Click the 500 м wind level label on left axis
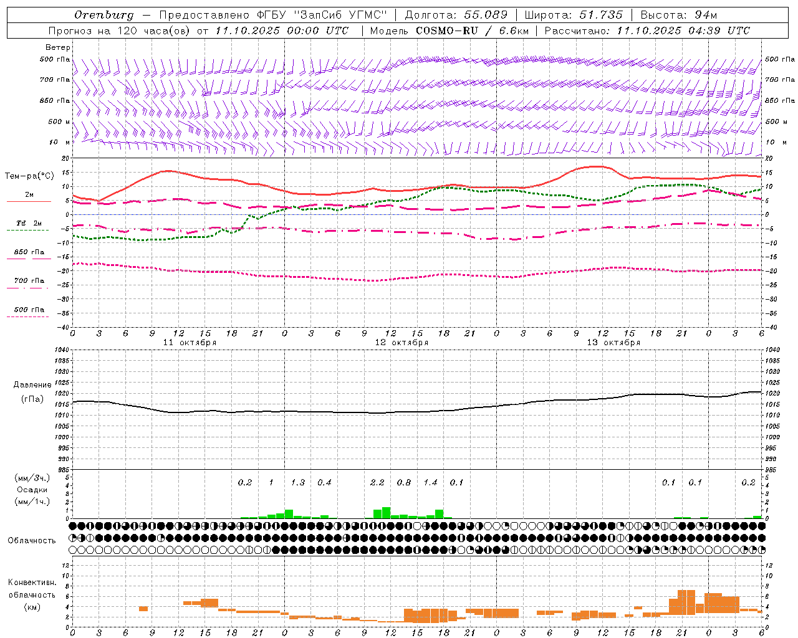 pyautogui.click(x=59, y=121)
